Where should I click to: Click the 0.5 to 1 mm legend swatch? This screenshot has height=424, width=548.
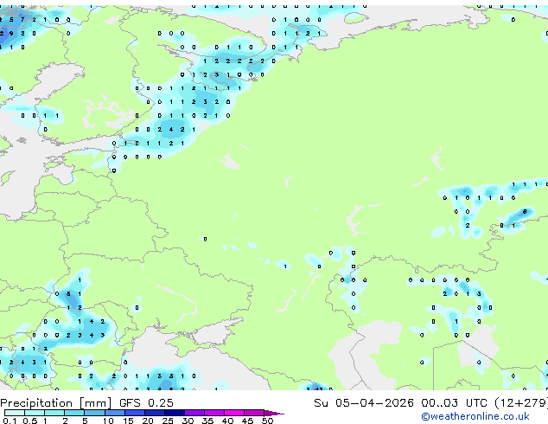coord(35,413)
